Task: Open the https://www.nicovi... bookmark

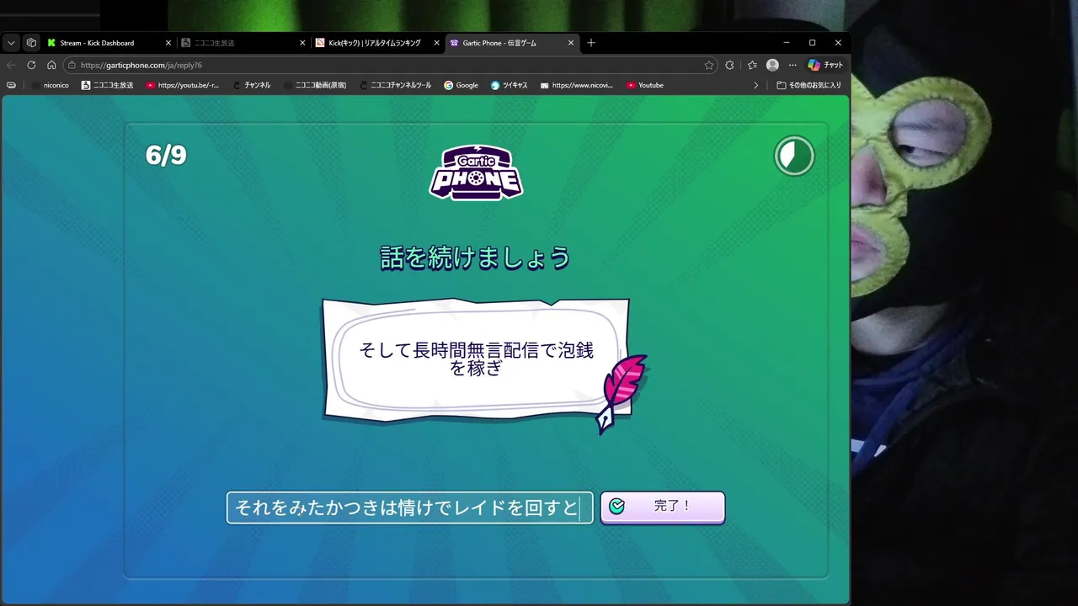Action: coord(577,85)
